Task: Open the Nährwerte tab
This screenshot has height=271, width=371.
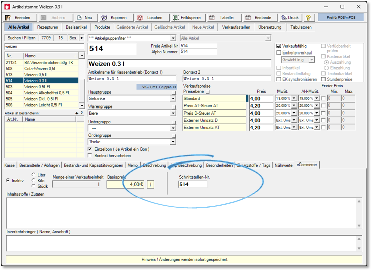Action: click(283, 165)
